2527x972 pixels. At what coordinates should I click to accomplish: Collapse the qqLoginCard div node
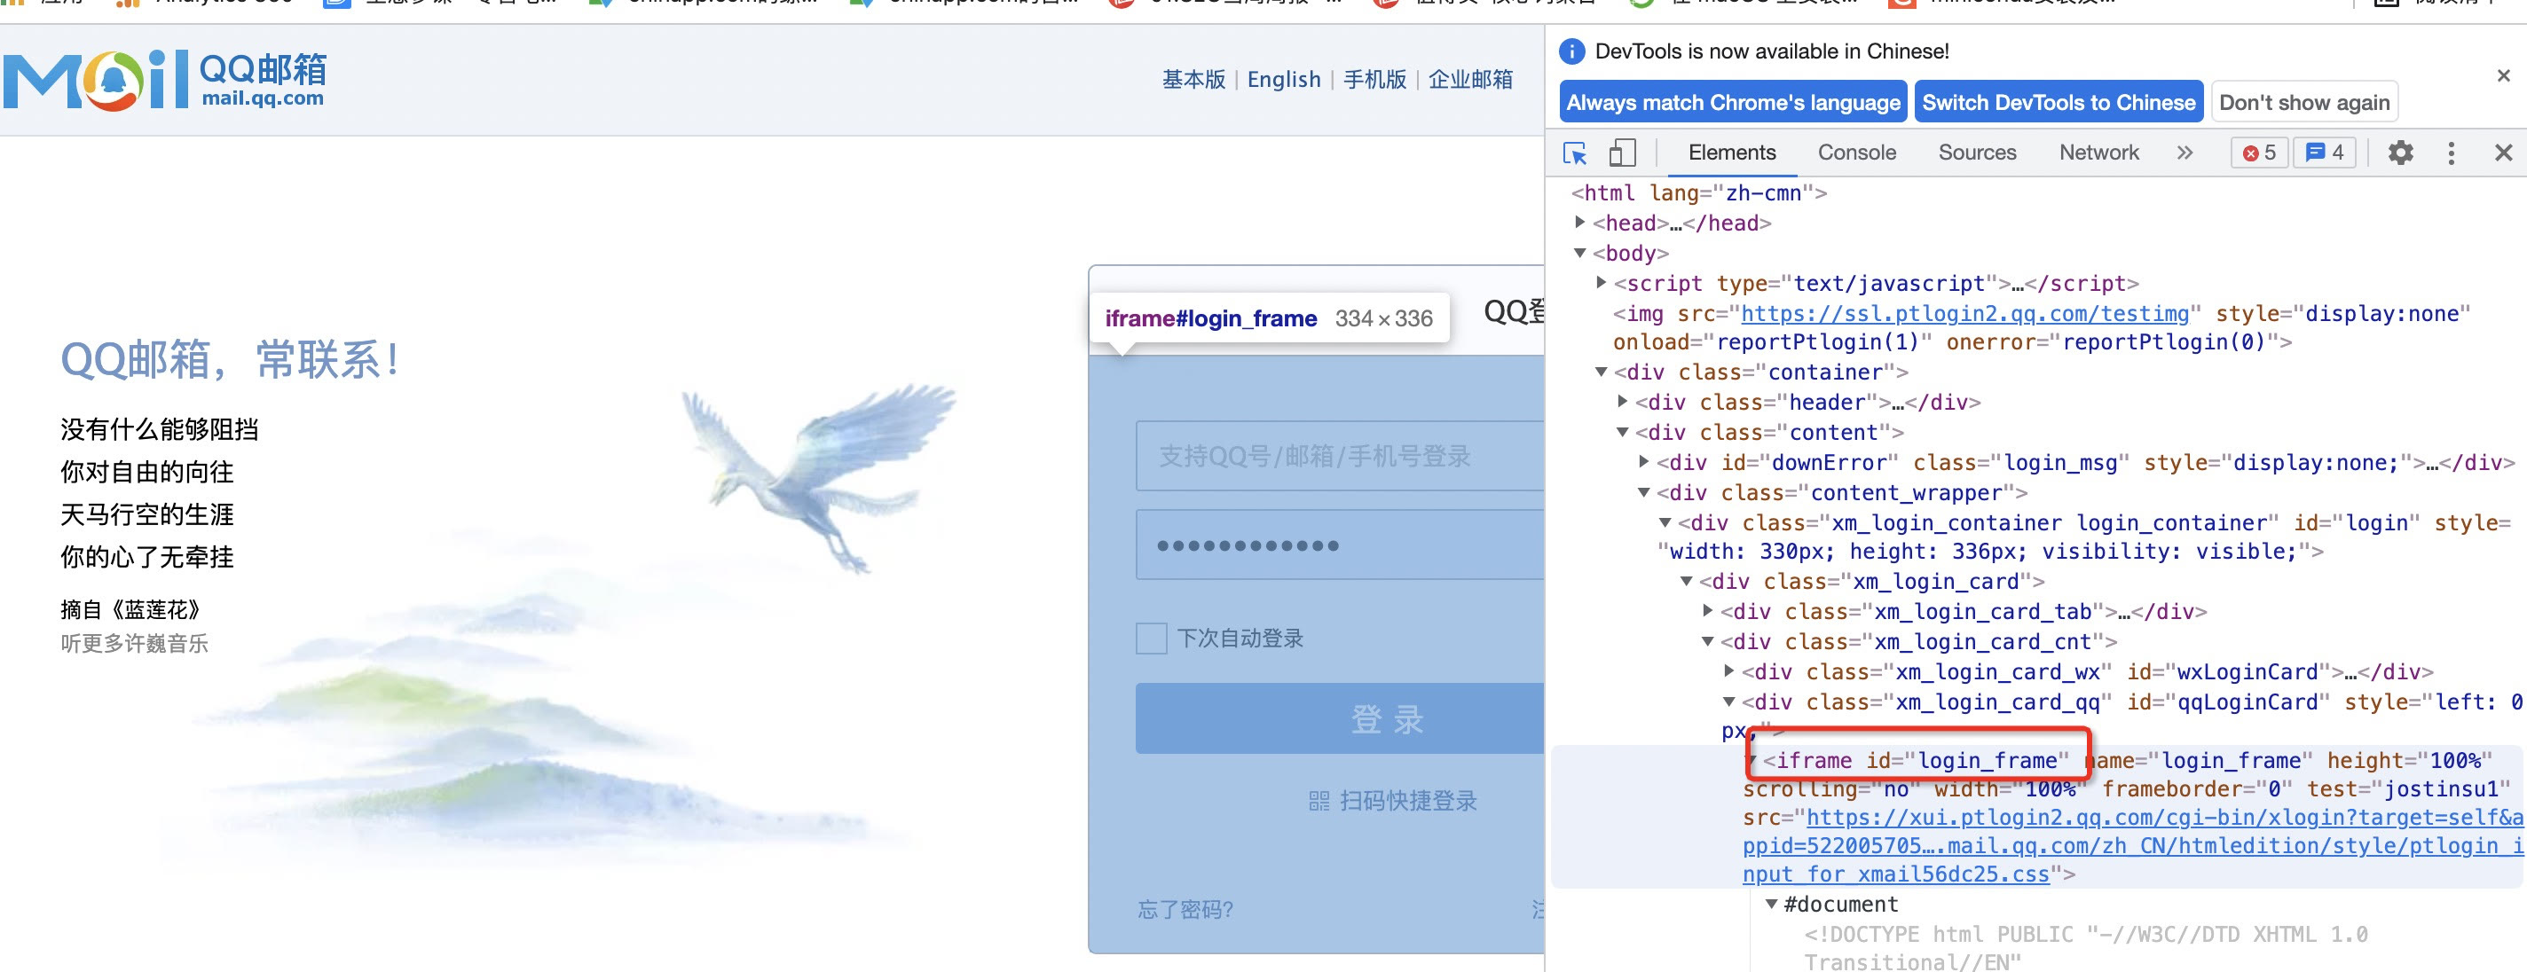(x=1729, y=702)
